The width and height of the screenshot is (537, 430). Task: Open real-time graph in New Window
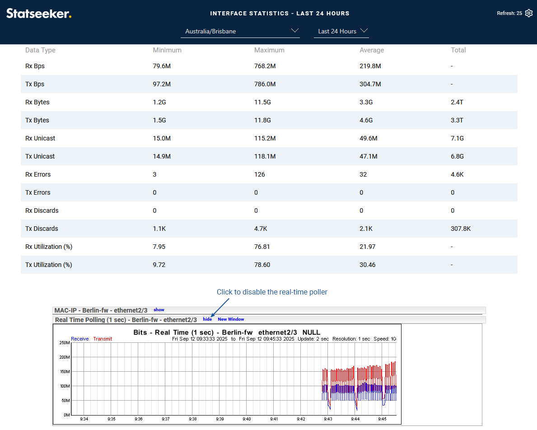(231, 319)
